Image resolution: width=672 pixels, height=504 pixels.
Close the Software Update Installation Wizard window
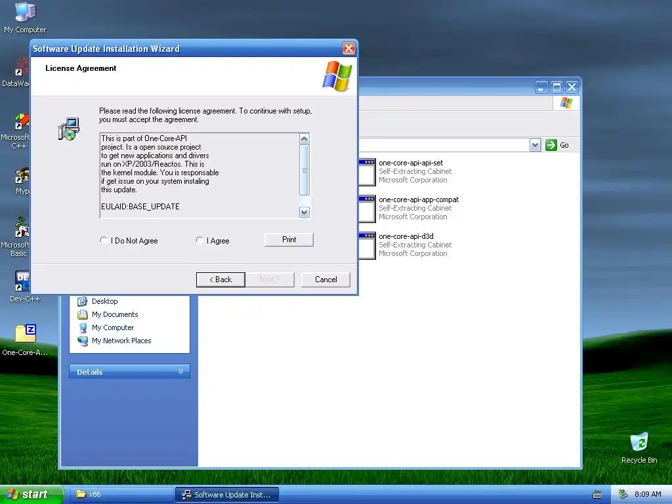349,49
